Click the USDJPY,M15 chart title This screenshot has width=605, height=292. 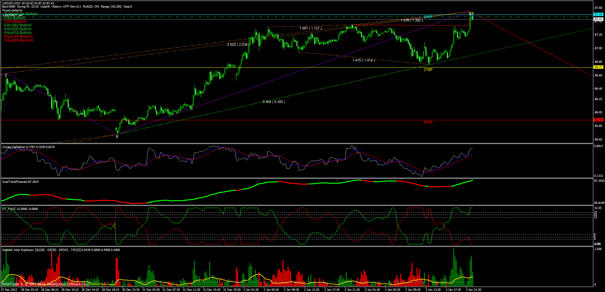point(11,3)
